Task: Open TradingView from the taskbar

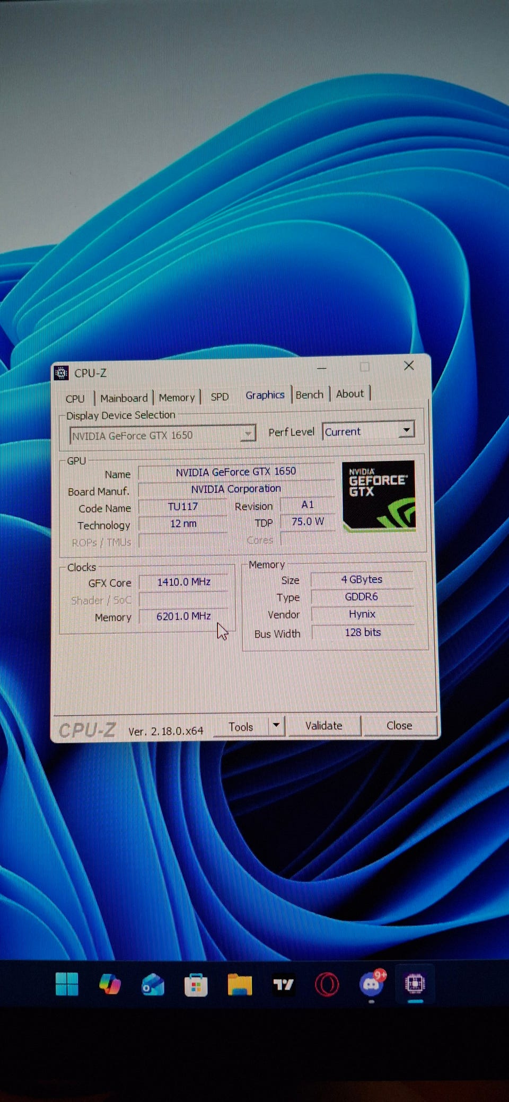Action: click(x=283, y=985)
